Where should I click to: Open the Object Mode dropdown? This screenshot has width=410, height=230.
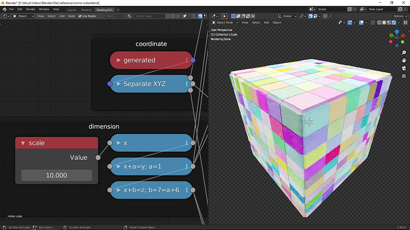[225, 23]
